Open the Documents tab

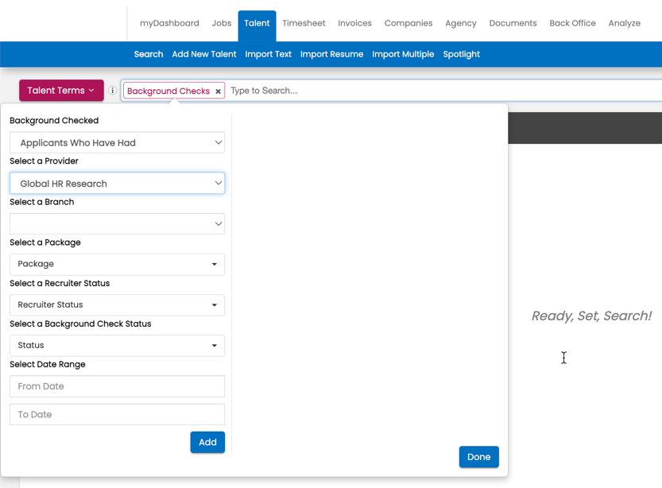coord(513,23)
